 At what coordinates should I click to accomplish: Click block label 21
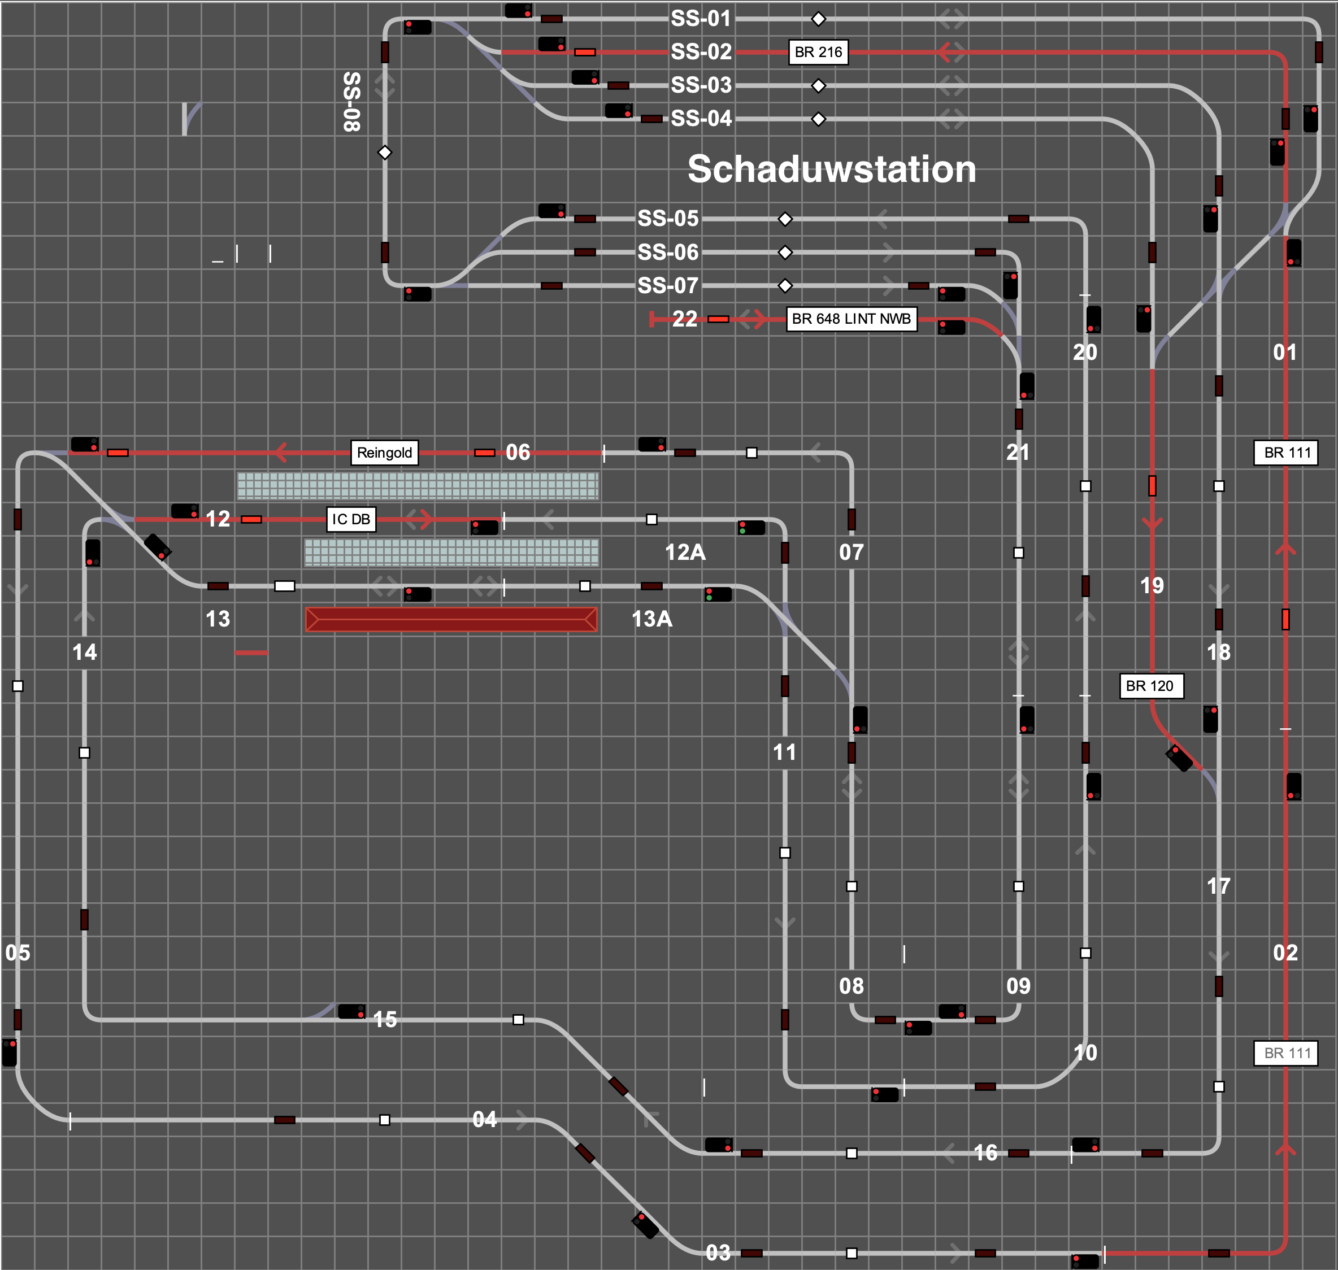pos(1018,452)
